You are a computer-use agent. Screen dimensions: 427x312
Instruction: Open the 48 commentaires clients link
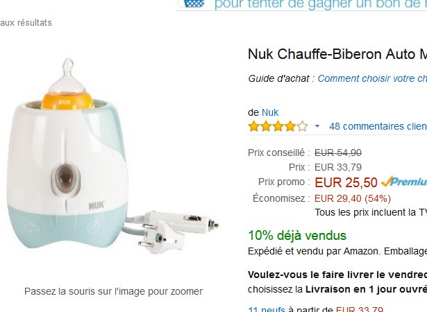click(378, 126)
